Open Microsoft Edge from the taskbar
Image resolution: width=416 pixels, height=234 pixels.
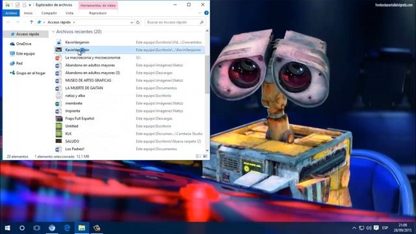click(67, 228)
